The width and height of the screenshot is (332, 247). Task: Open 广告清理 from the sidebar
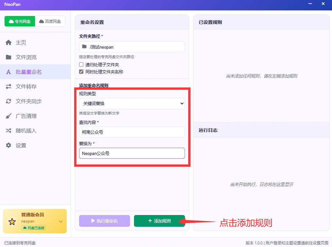click(x=35, y=116)
